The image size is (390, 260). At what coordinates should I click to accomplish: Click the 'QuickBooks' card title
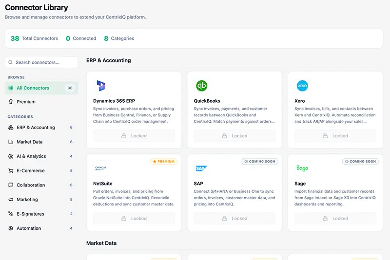pyautogui.click(x=207, y=101)
